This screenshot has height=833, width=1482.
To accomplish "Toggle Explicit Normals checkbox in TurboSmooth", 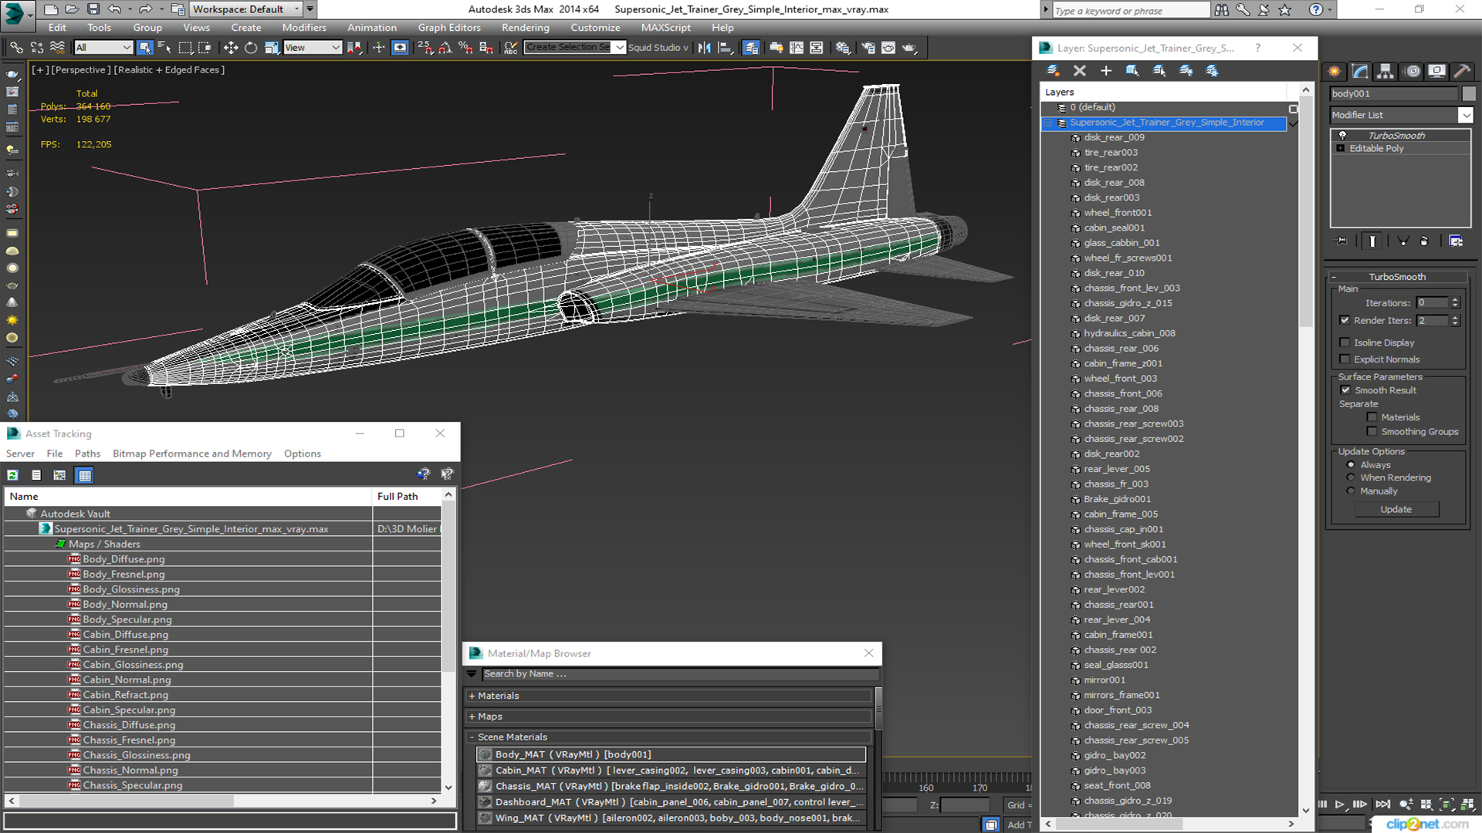I will point(1345,358).
